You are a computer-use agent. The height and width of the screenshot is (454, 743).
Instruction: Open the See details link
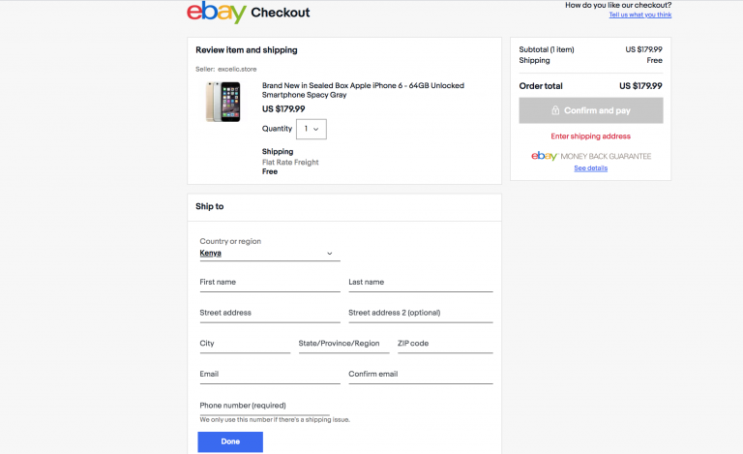590,168
